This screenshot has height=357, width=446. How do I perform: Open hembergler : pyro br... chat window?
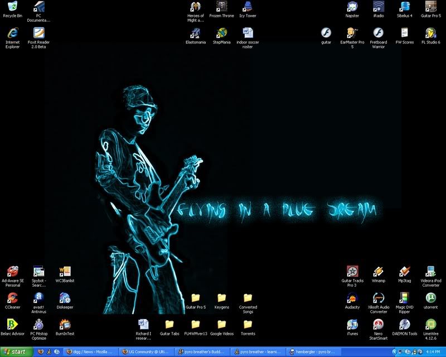tap(313, 352)
